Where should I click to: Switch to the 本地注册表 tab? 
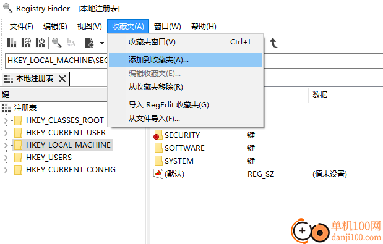(35, 78)
